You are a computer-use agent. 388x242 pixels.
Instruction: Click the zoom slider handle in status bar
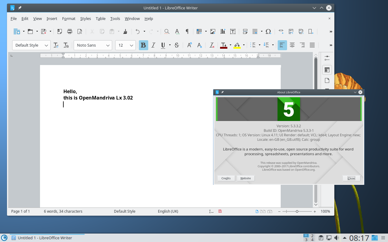(x=297, y=211)
